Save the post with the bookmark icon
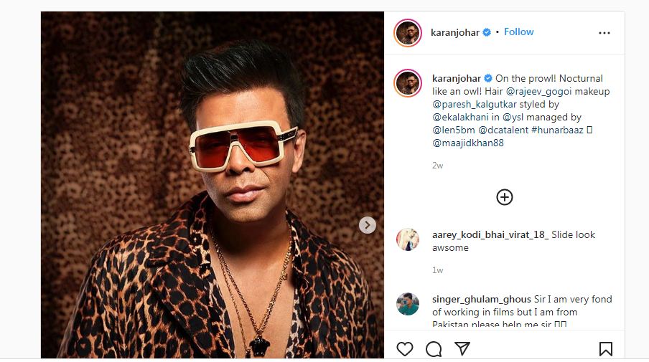The height and width of the screenshot is (362, 649). 605,349
